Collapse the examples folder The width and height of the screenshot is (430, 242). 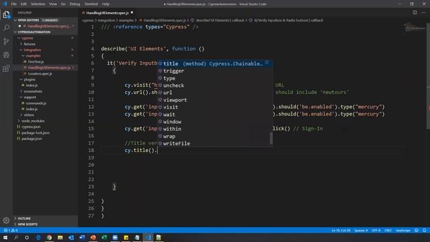pyautogui.click(x=33, y=56)
